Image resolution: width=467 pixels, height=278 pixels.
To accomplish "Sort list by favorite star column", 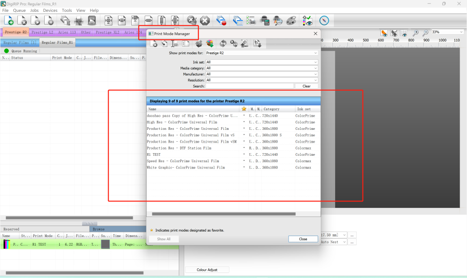I will pos(244,109).
